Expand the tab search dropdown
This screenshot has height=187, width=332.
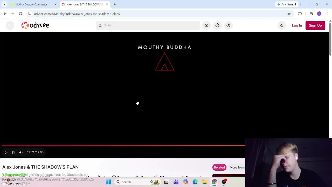point(4,4)
